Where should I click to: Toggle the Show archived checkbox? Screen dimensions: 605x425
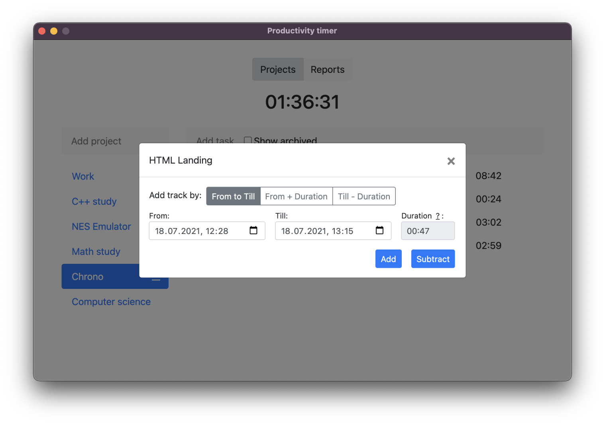(x=247, y=140)
